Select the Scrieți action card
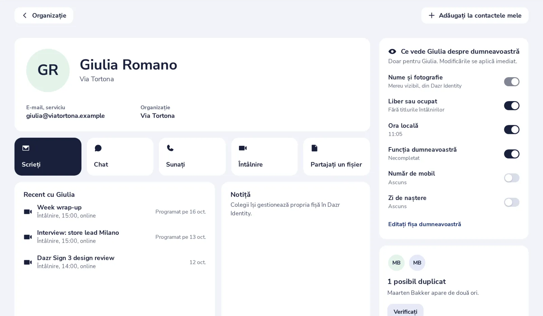543x316 pixels. click(48, 157)
